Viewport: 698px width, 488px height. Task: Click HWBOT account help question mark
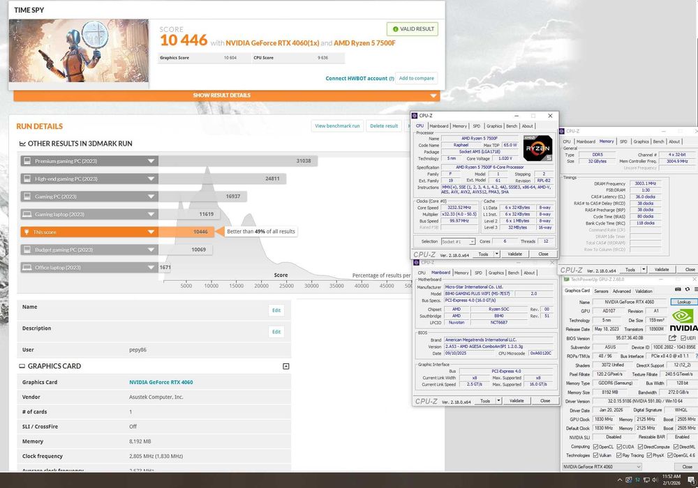point(392,79)
